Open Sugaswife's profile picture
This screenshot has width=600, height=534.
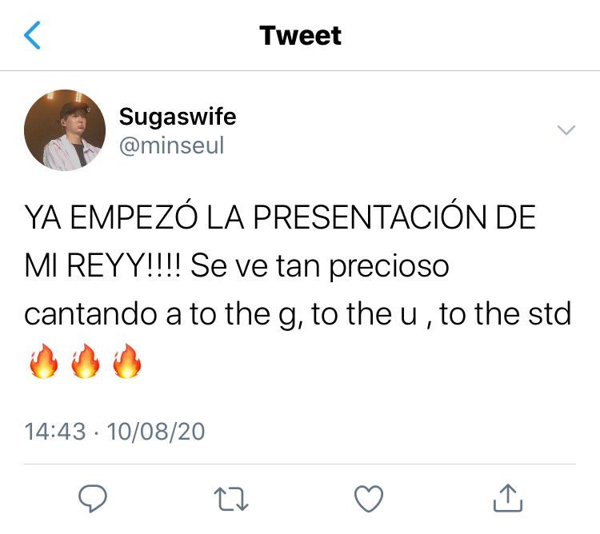[65, 130]
